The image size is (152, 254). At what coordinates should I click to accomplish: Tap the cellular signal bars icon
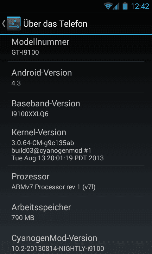[116, 6]
